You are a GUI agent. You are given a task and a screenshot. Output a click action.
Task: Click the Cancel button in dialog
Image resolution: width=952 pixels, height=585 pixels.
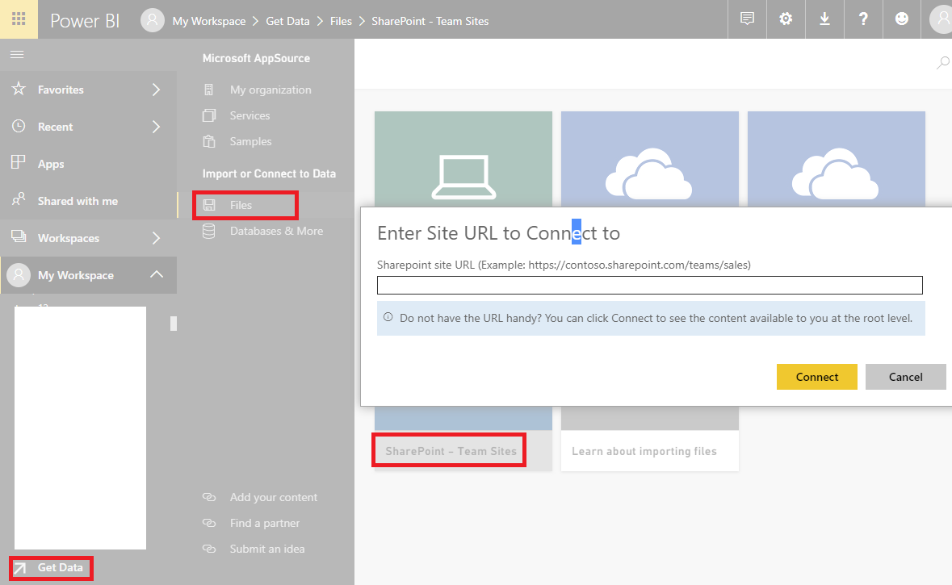tap(905, 377)
